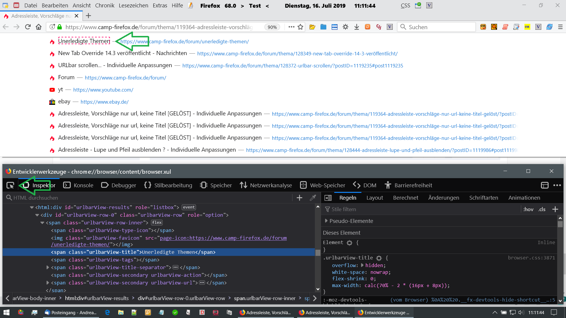Click the youtube.com suggestion link
Image resolution: width=566 pixels, height=318 pixels.
[x=103, y=90]
